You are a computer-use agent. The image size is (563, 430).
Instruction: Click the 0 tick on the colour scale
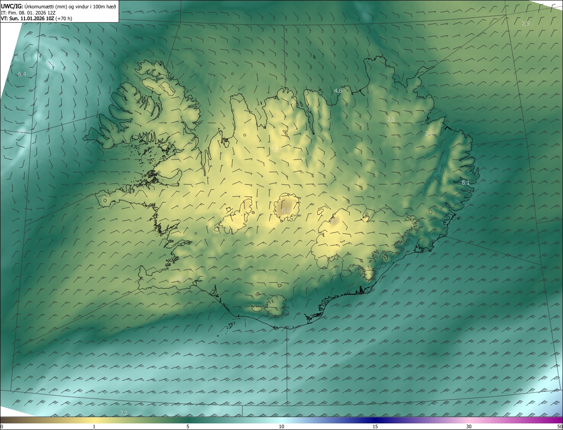[x=2, y=426]
